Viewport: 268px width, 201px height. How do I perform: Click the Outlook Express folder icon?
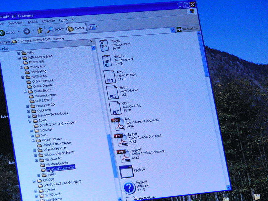[x=31, y=96]
